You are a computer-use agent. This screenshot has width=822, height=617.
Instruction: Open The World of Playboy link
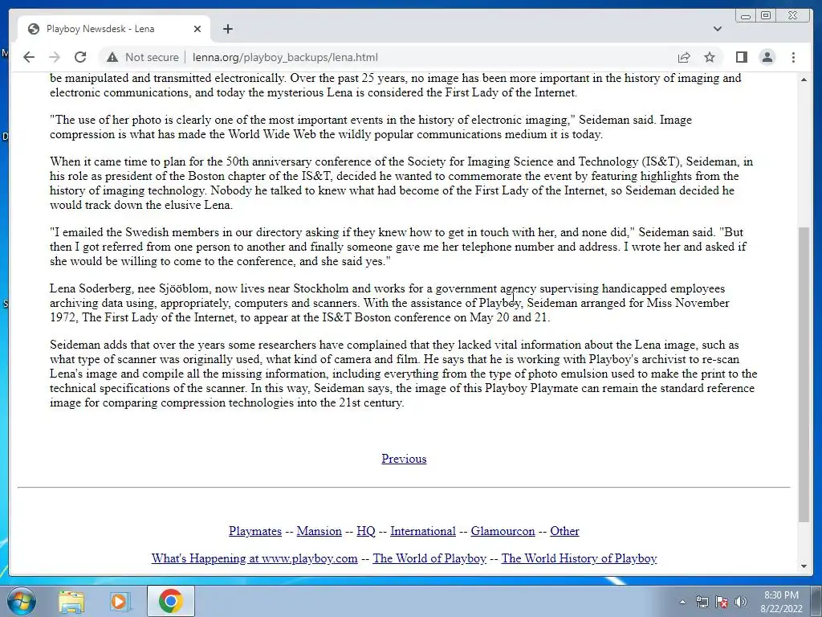[429, 558]
